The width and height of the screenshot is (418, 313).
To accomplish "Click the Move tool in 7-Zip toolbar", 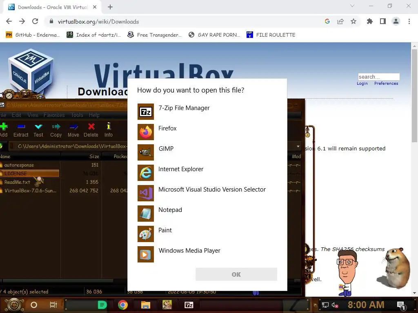I will [x=73, y=130].
